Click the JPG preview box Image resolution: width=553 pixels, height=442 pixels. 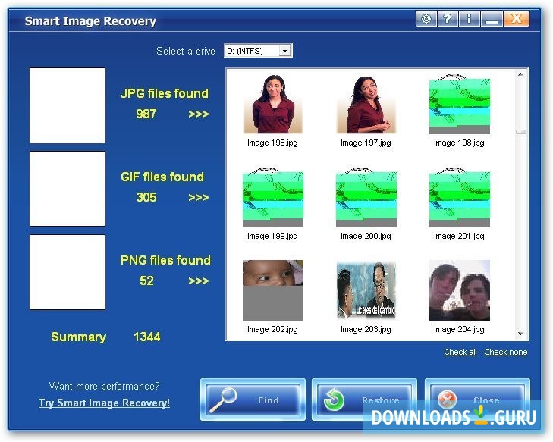point(68,105)
